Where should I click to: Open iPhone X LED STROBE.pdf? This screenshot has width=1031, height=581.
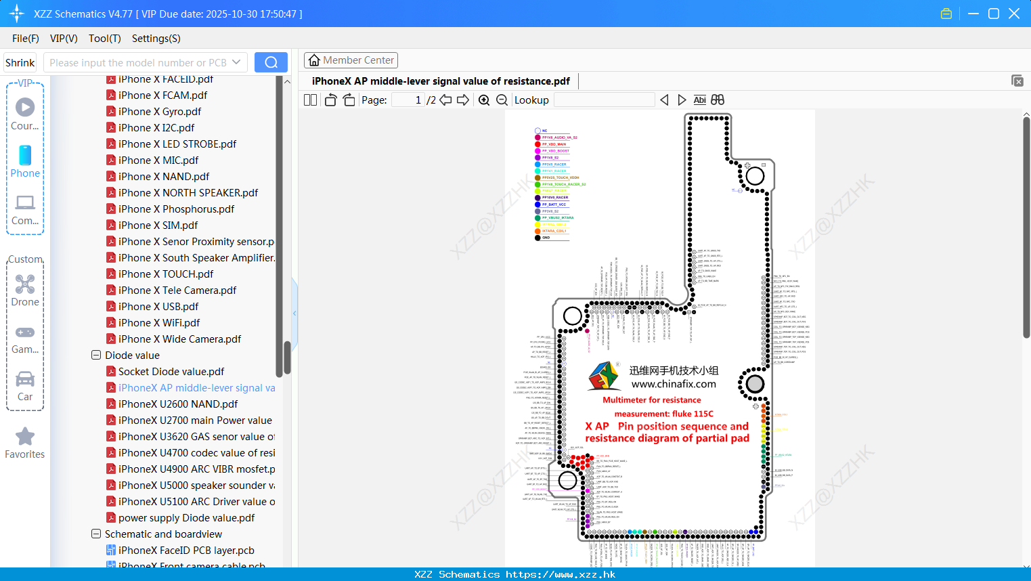pos(177,144)
